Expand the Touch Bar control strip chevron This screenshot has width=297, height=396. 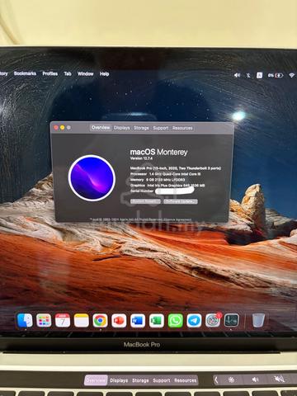click(216, 379)
